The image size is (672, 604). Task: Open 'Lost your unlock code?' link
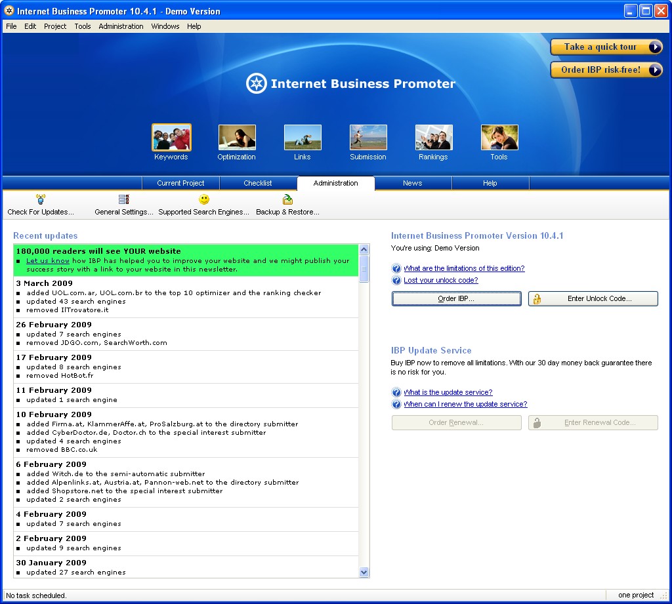click(x=441, y=281)
